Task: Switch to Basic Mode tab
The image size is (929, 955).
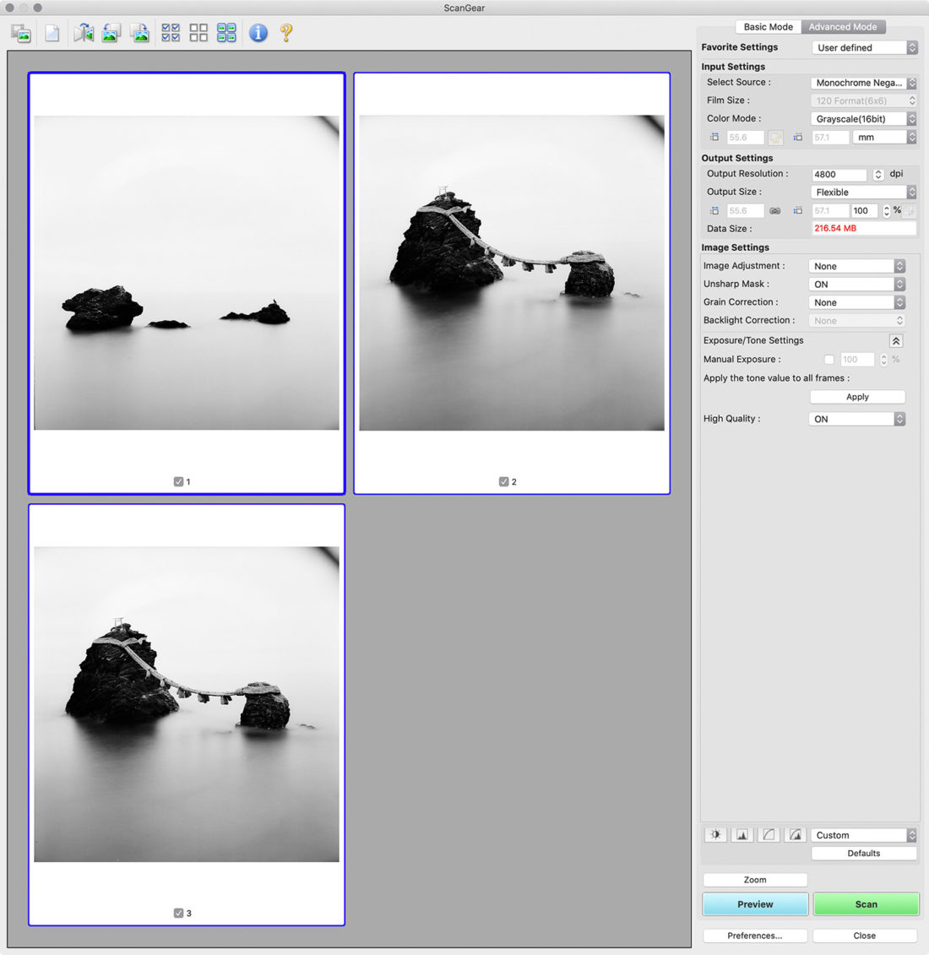Action: point(768,27)
